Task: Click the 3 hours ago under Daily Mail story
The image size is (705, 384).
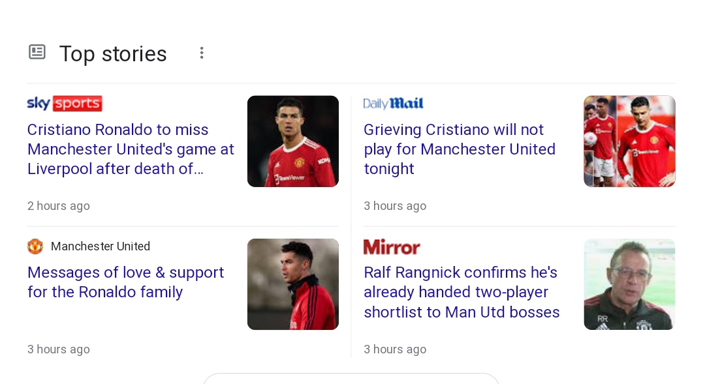Action: (x=395, y=206)
